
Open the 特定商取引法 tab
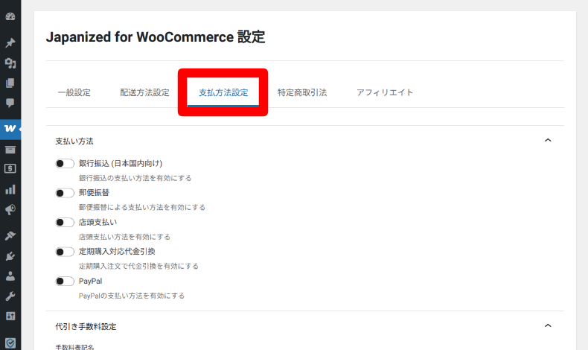click(x=302, y=92)
